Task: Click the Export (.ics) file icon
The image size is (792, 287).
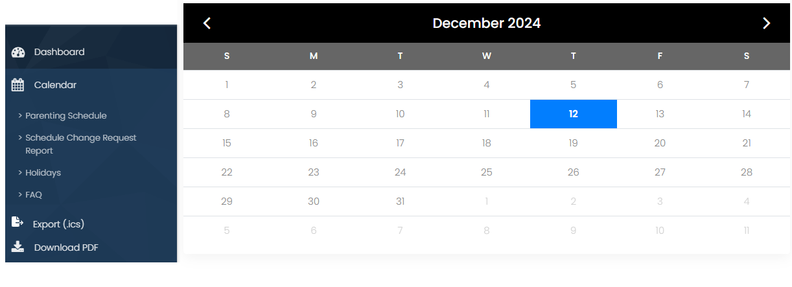Action: click(x=17, y=223)
